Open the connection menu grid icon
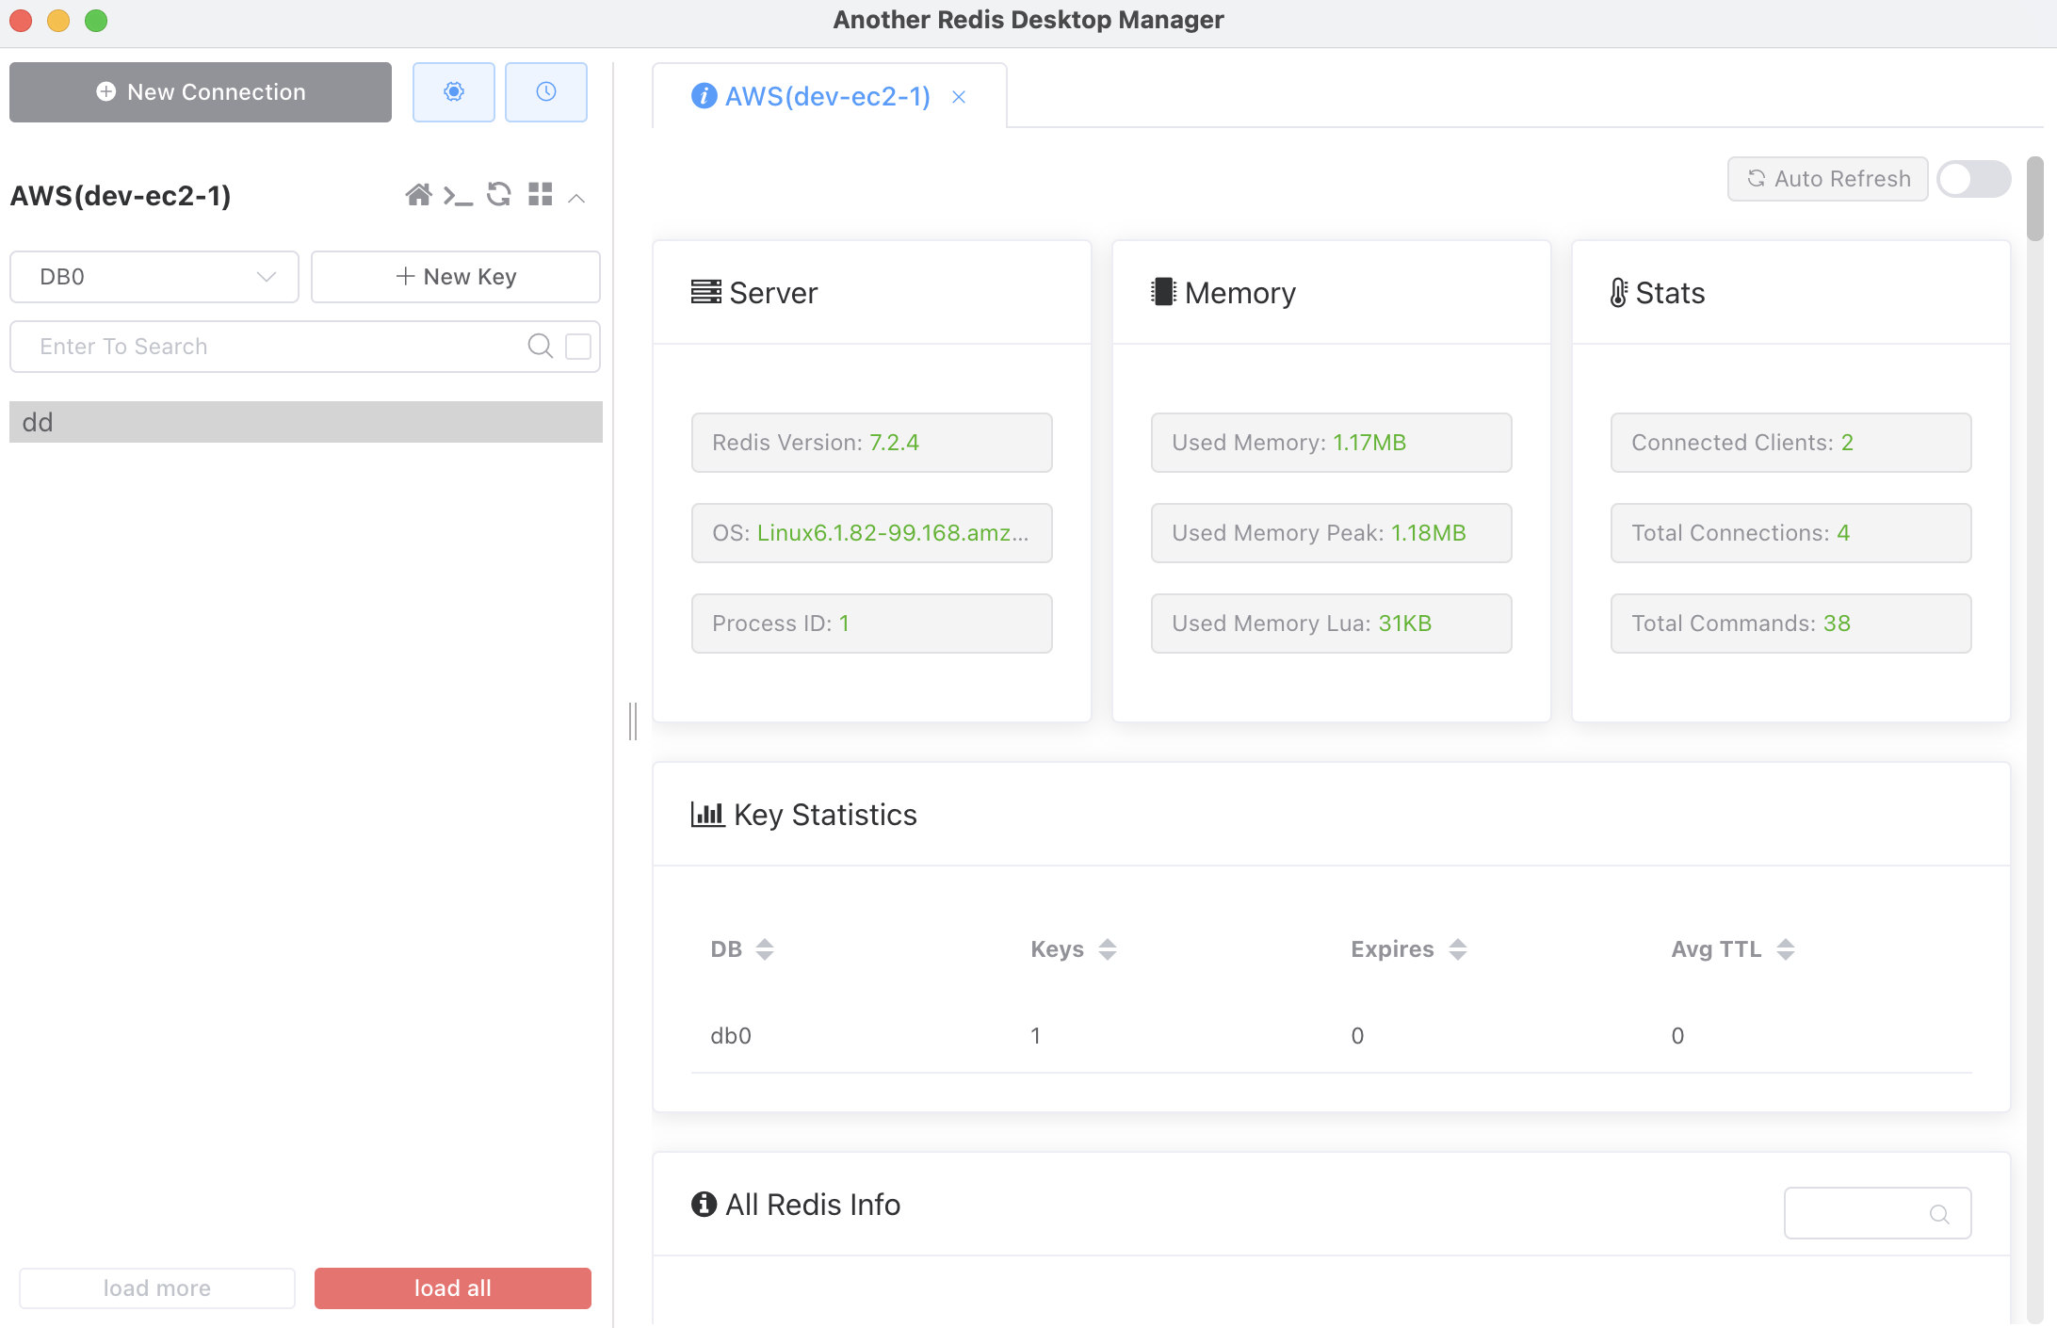 click(541, 195)
